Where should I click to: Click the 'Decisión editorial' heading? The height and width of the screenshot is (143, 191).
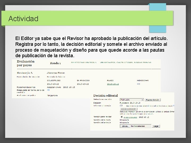tap(106, 96)
